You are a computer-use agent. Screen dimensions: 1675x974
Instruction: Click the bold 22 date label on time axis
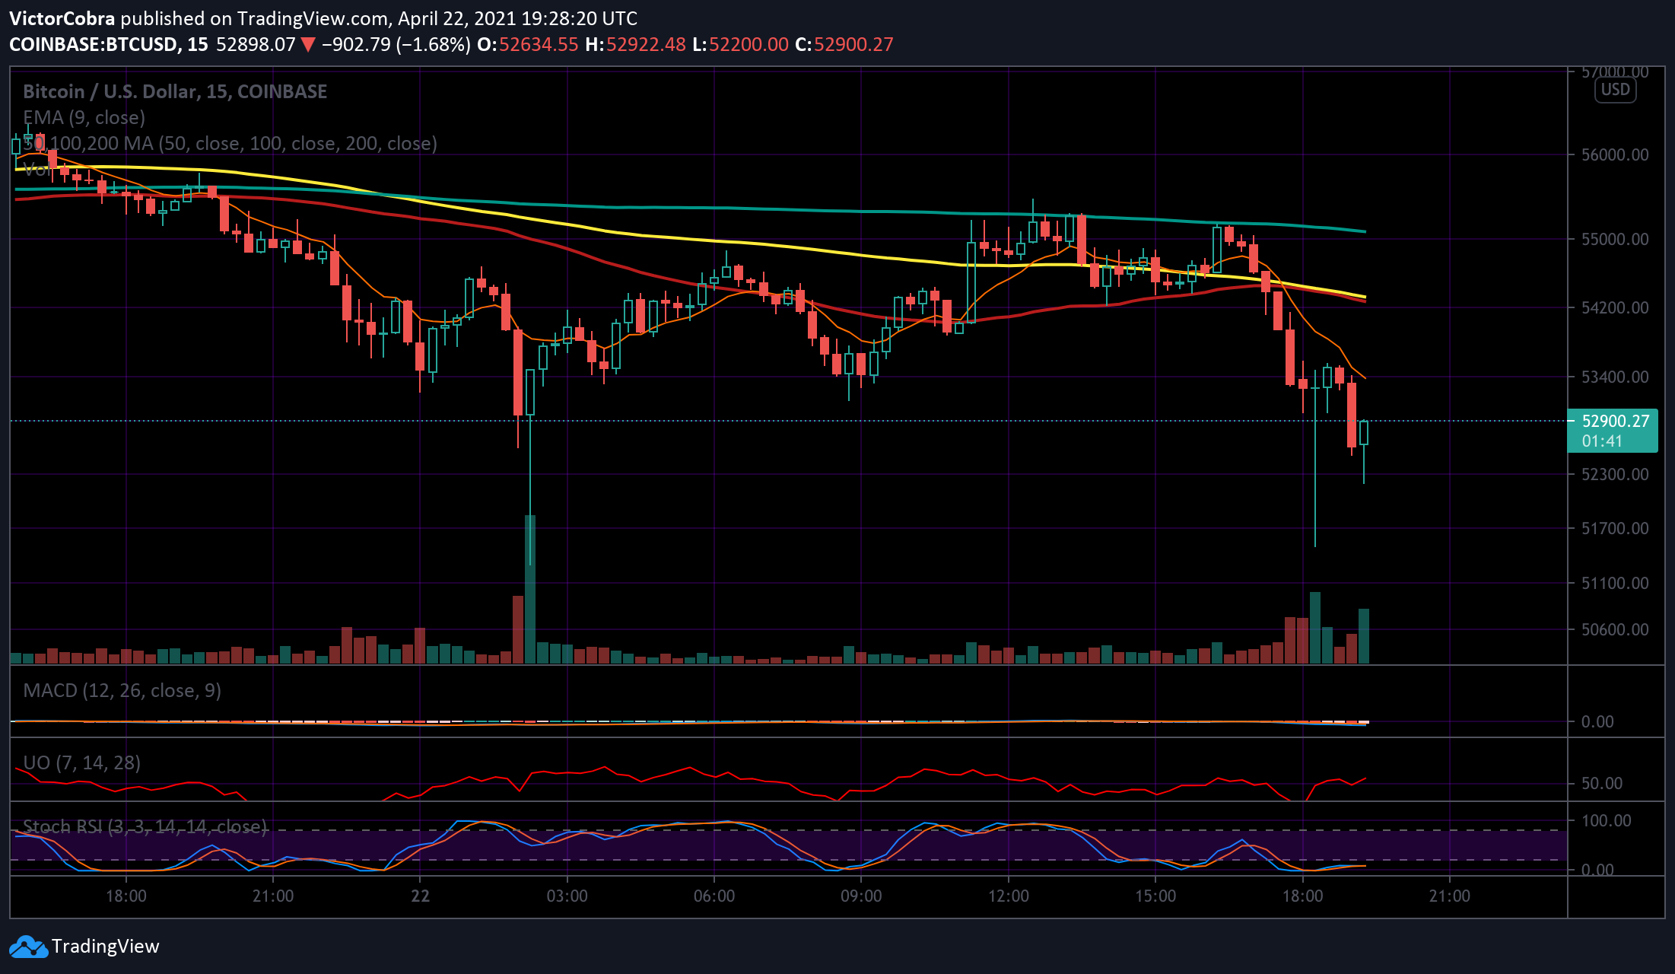420,896
